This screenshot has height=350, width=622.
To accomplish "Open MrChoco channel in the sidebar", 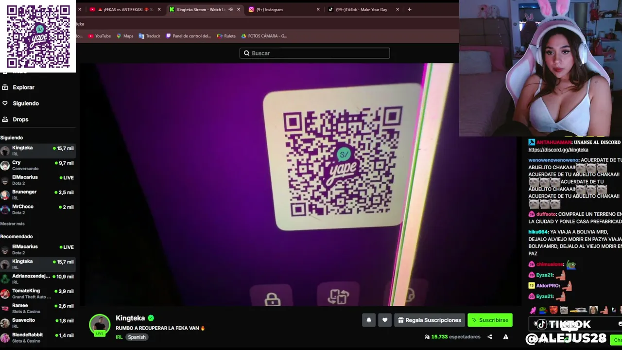I will (38, 210).
